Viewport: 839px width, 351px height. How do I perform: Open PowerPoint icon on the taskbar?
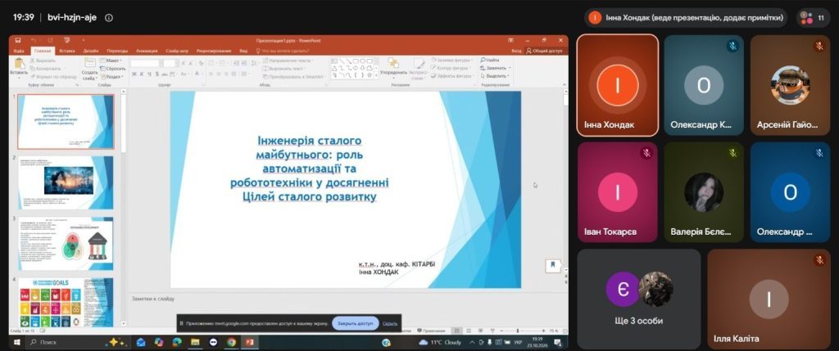point(249,342)
